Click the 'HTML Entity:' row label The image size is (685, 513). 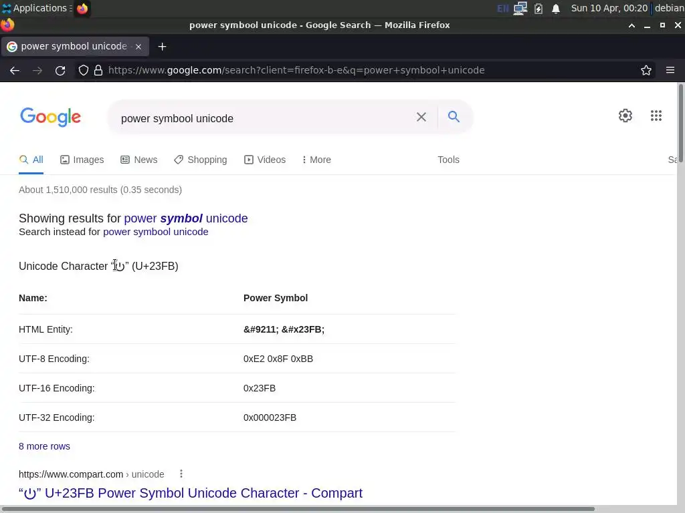(45, 329)
